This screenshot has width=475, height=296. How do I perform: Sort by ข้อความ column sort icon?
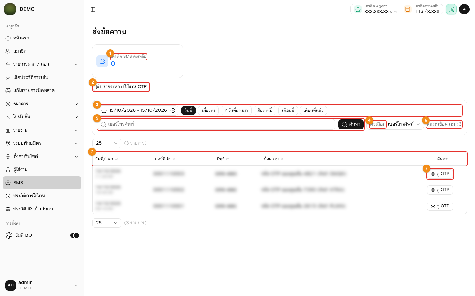tap(282, 159)
